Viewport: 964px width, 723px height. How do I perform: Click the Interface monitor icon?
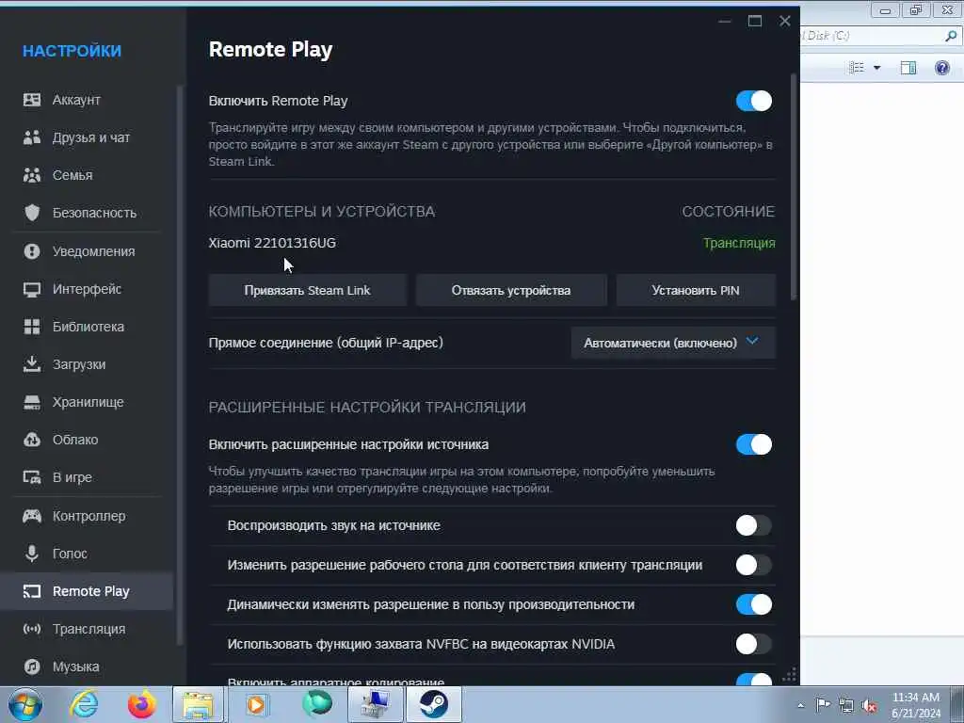(x=32, y=289)
